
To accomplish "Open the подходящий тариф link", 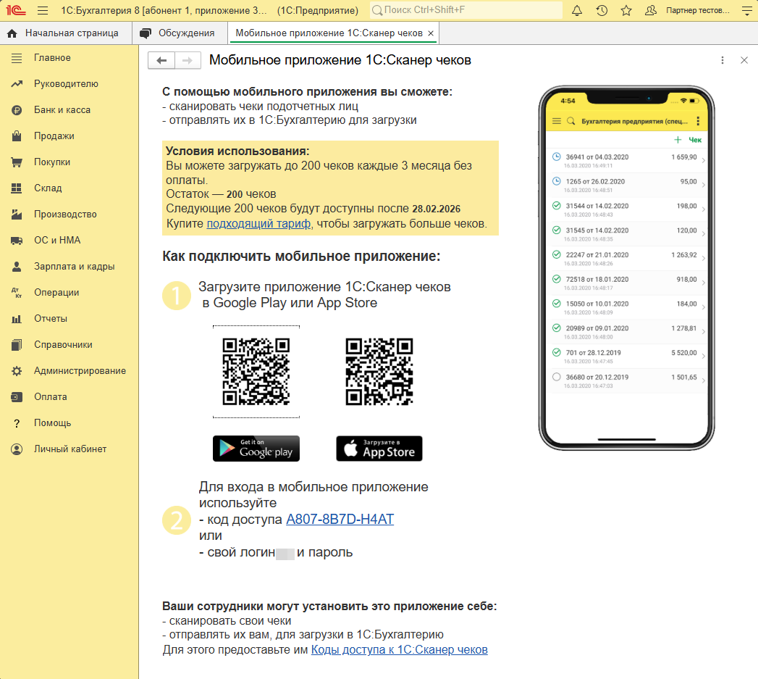I will 258,224.
